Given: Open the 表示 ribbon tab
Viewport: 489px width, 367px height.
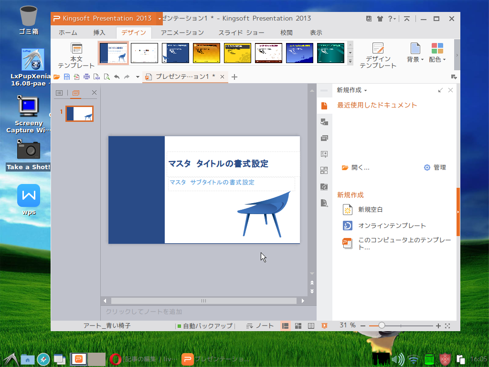Looking at the screenshot, I should (316, 33).
